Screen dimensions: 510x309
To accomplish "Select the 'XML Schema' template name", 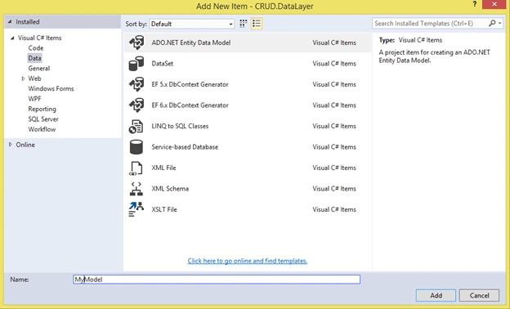I will click(x=170, y=188).
